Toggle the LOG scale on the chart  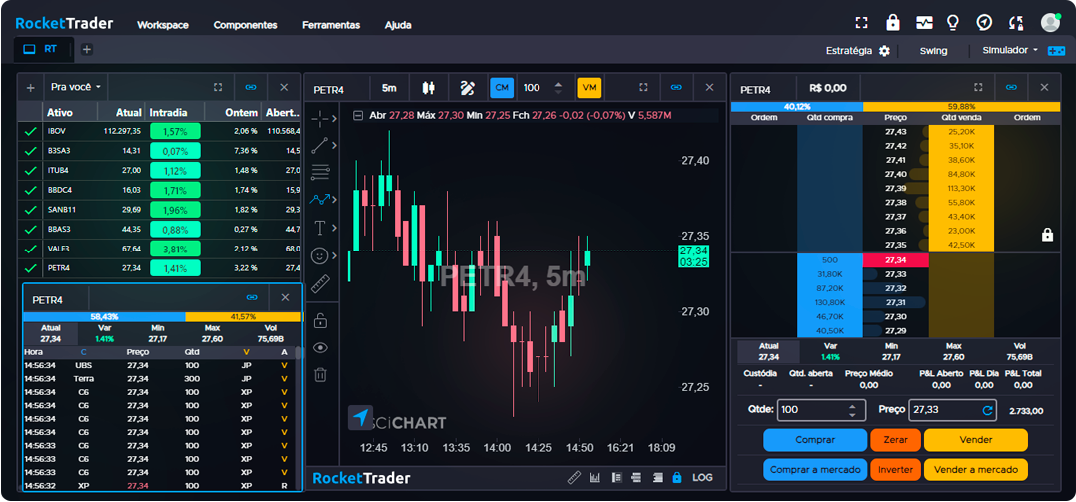(x=702, y=477)
